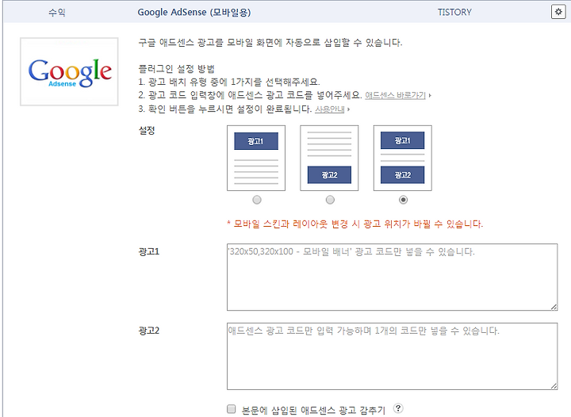571x417 pixels.
Task: Click the question mark help icon beside 광고 감추기
Action: coord(398,408)
